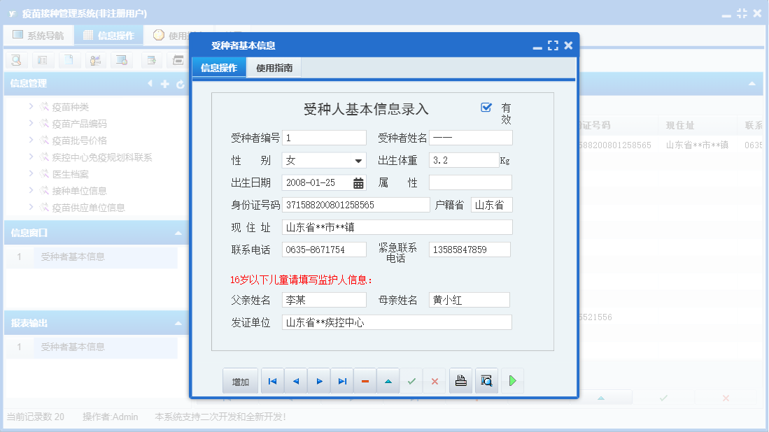The height and width of the screenshot is (432, 769).
Task: Uncheck the 有效 checkbox
Action: click(485, 107)
